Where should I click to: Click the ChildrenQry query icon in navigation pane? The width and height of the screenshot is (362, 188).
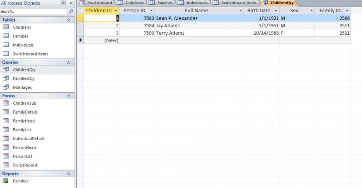(6, 70)
